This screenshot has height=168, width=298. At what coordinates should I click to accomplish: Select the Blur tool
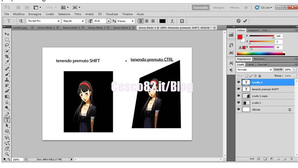(x=7, y=102)
